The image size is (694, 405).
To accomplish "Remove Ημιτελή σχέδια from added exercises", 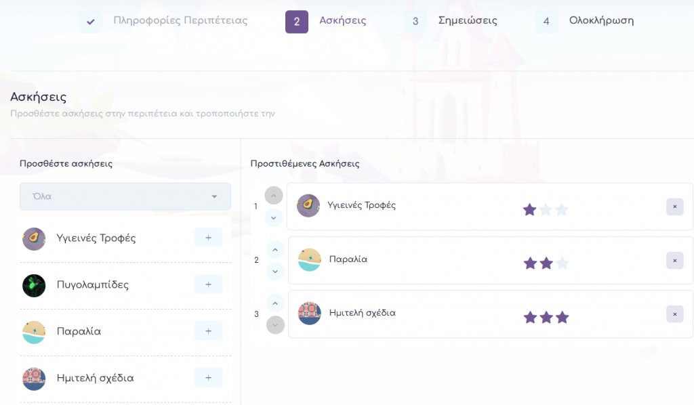I will [674, 314].
